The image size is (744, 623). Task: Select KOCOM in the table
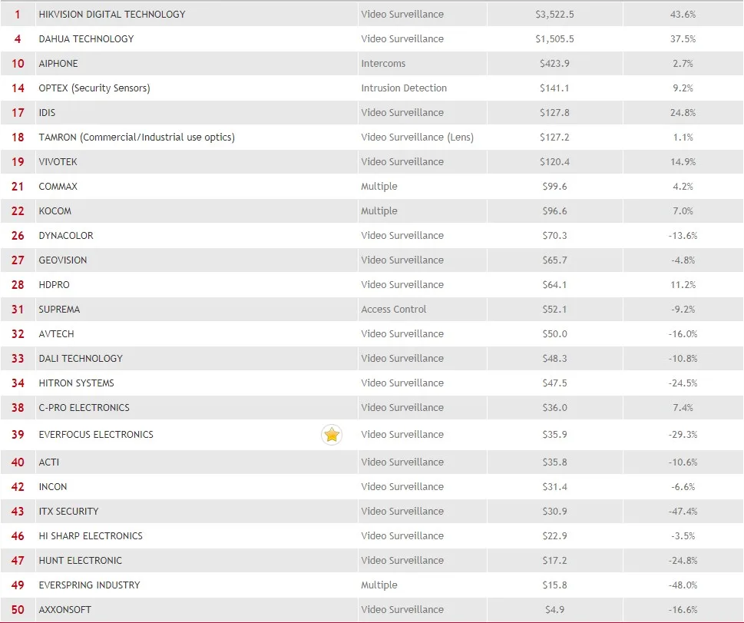pyautogui.click(x=55, y=210)
